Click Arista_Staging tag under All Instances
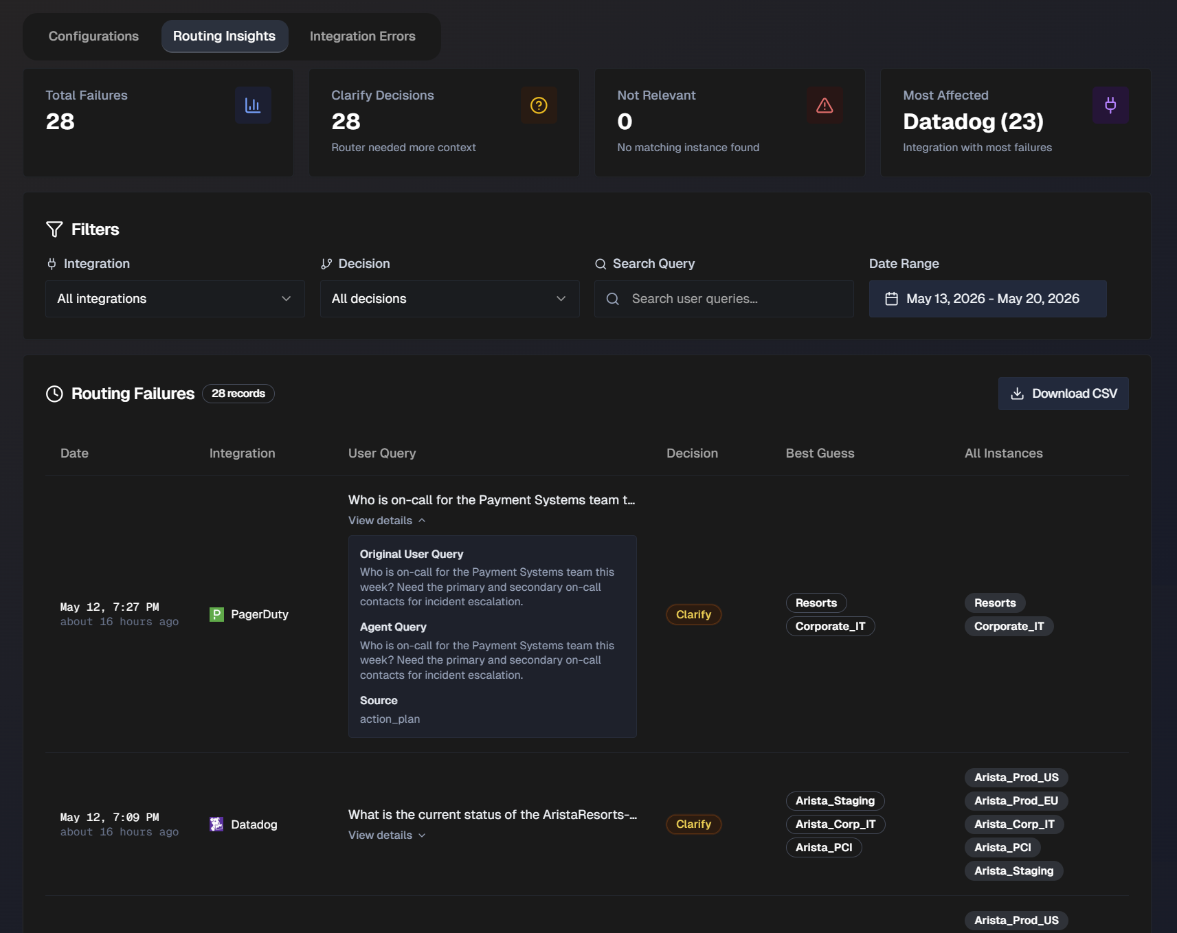Viewport: 1177px width, 933px height. click(1014, 871)
